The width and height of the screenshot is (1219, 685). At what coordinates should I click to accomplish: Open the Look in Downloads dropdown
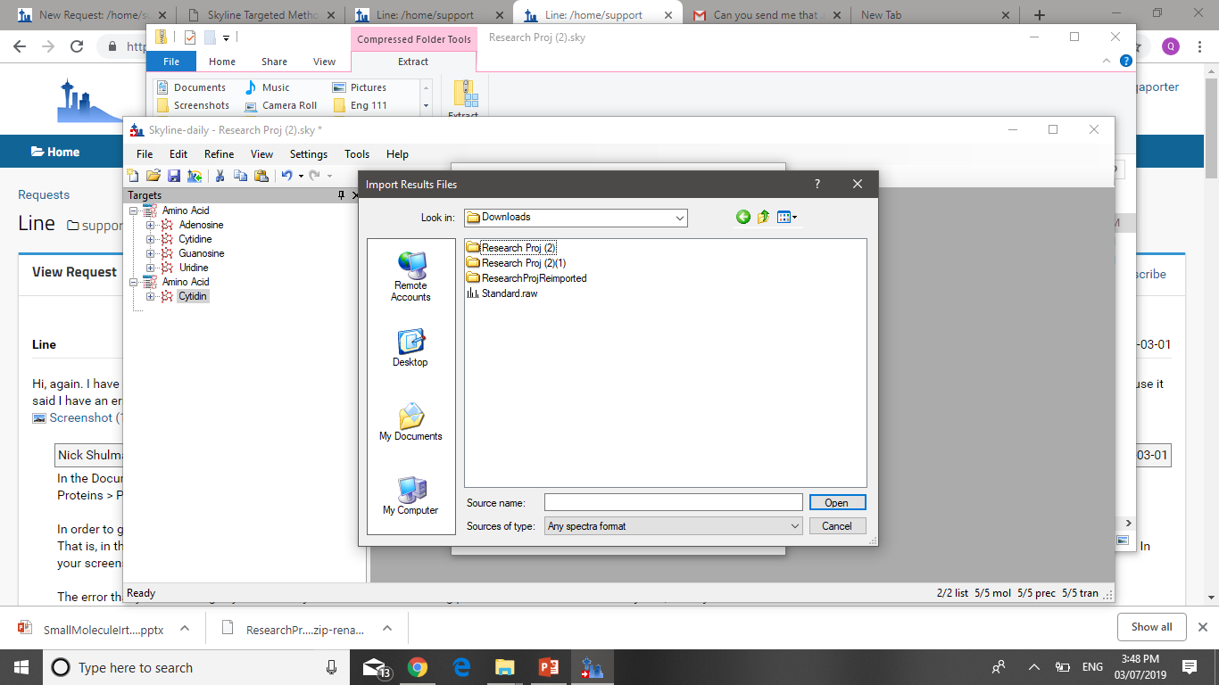coord(680,218)
